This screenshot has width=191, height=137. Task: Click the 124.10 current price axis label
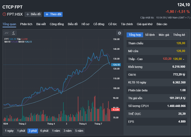point(116,65)
